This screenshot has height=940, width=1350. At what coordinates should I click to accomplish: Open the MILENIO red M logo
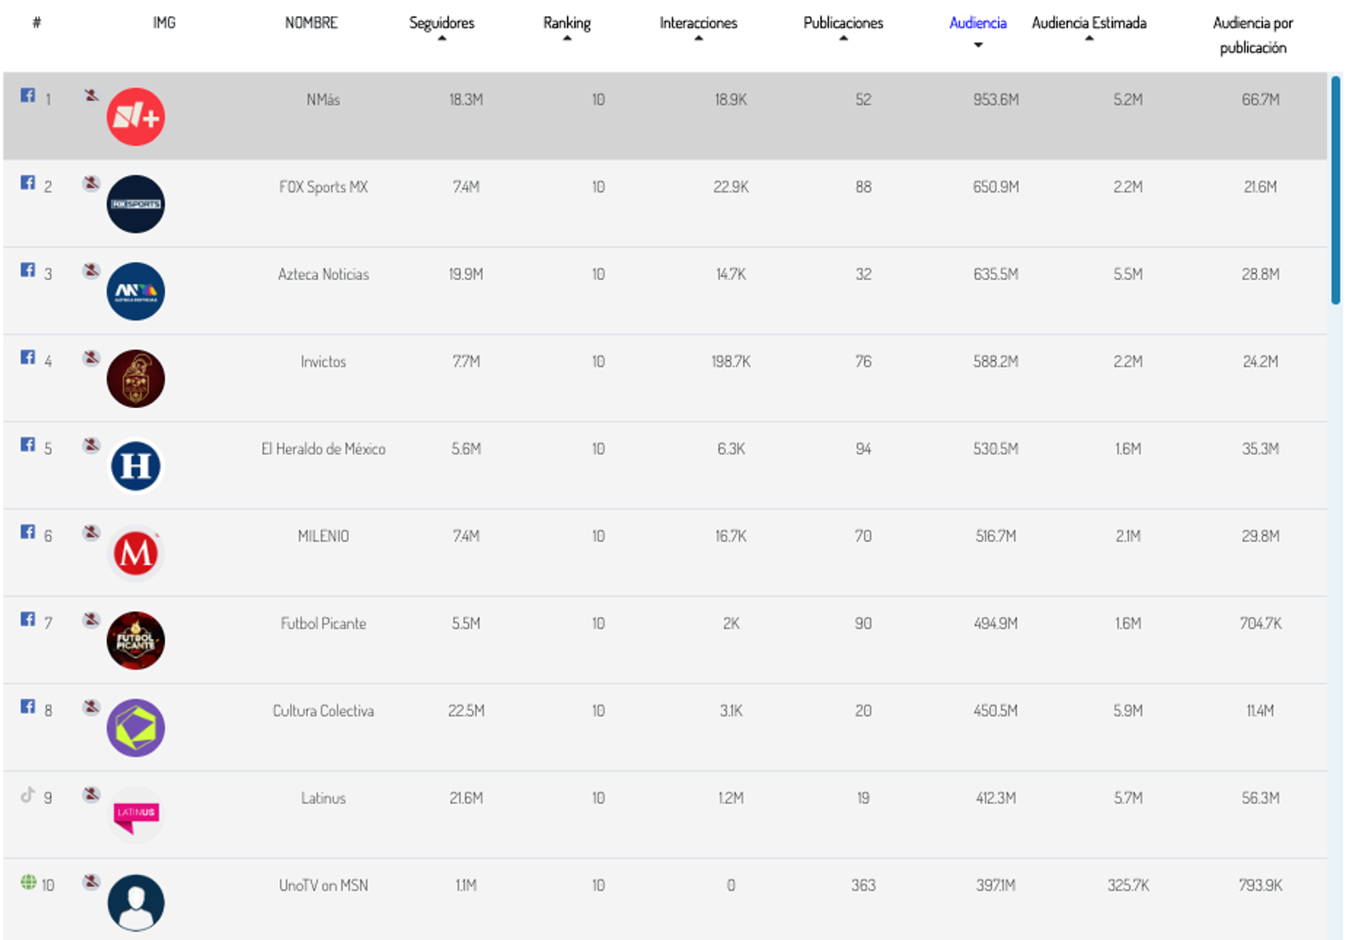(x=136, y=553)
